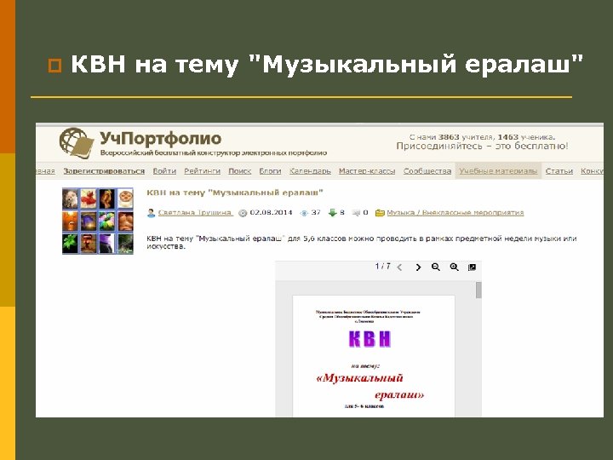613x460 pixels.
Task: Click purple КВН heading in document
Action: point(370,339)
